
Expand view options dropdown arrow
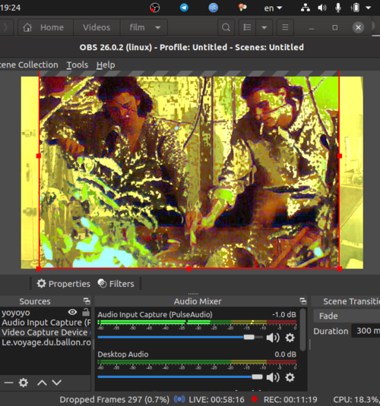click(264, 27)
